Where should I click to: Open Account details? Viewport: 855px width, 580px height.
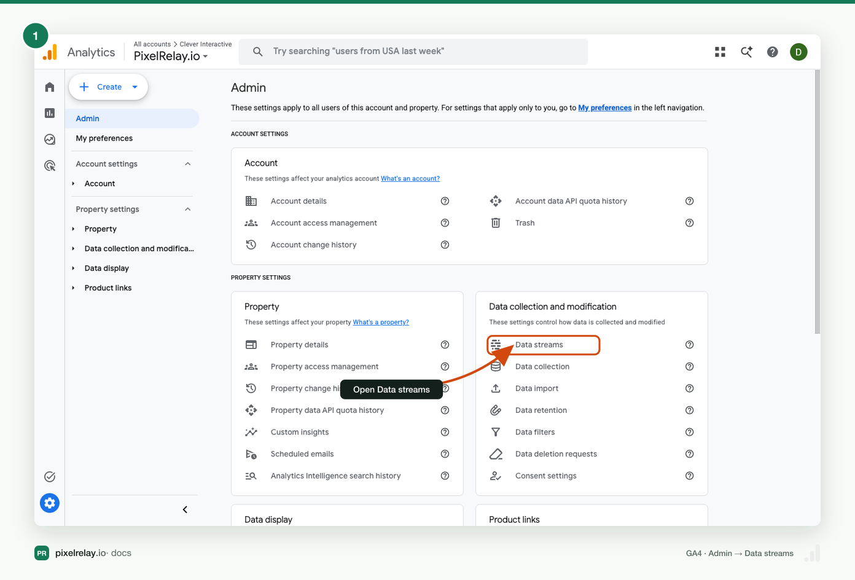(x=299, y=201)
